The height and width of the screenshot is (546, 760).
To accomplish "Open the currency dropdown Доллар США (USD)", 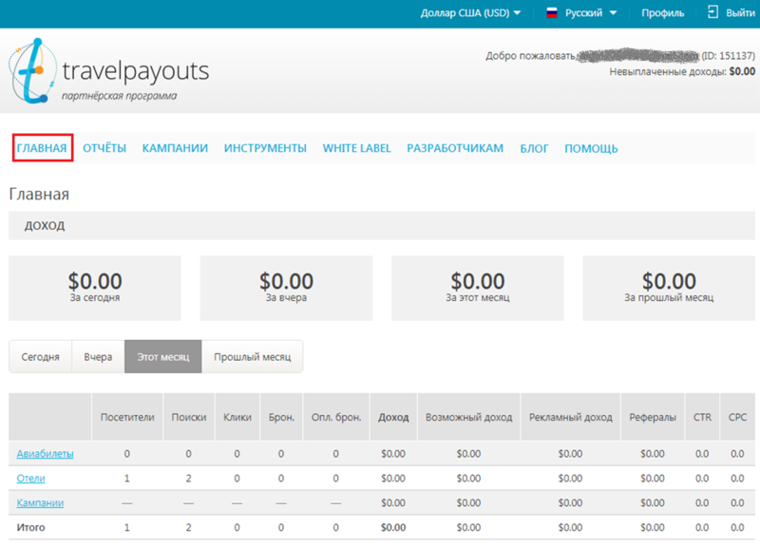I will coord(470,13).
